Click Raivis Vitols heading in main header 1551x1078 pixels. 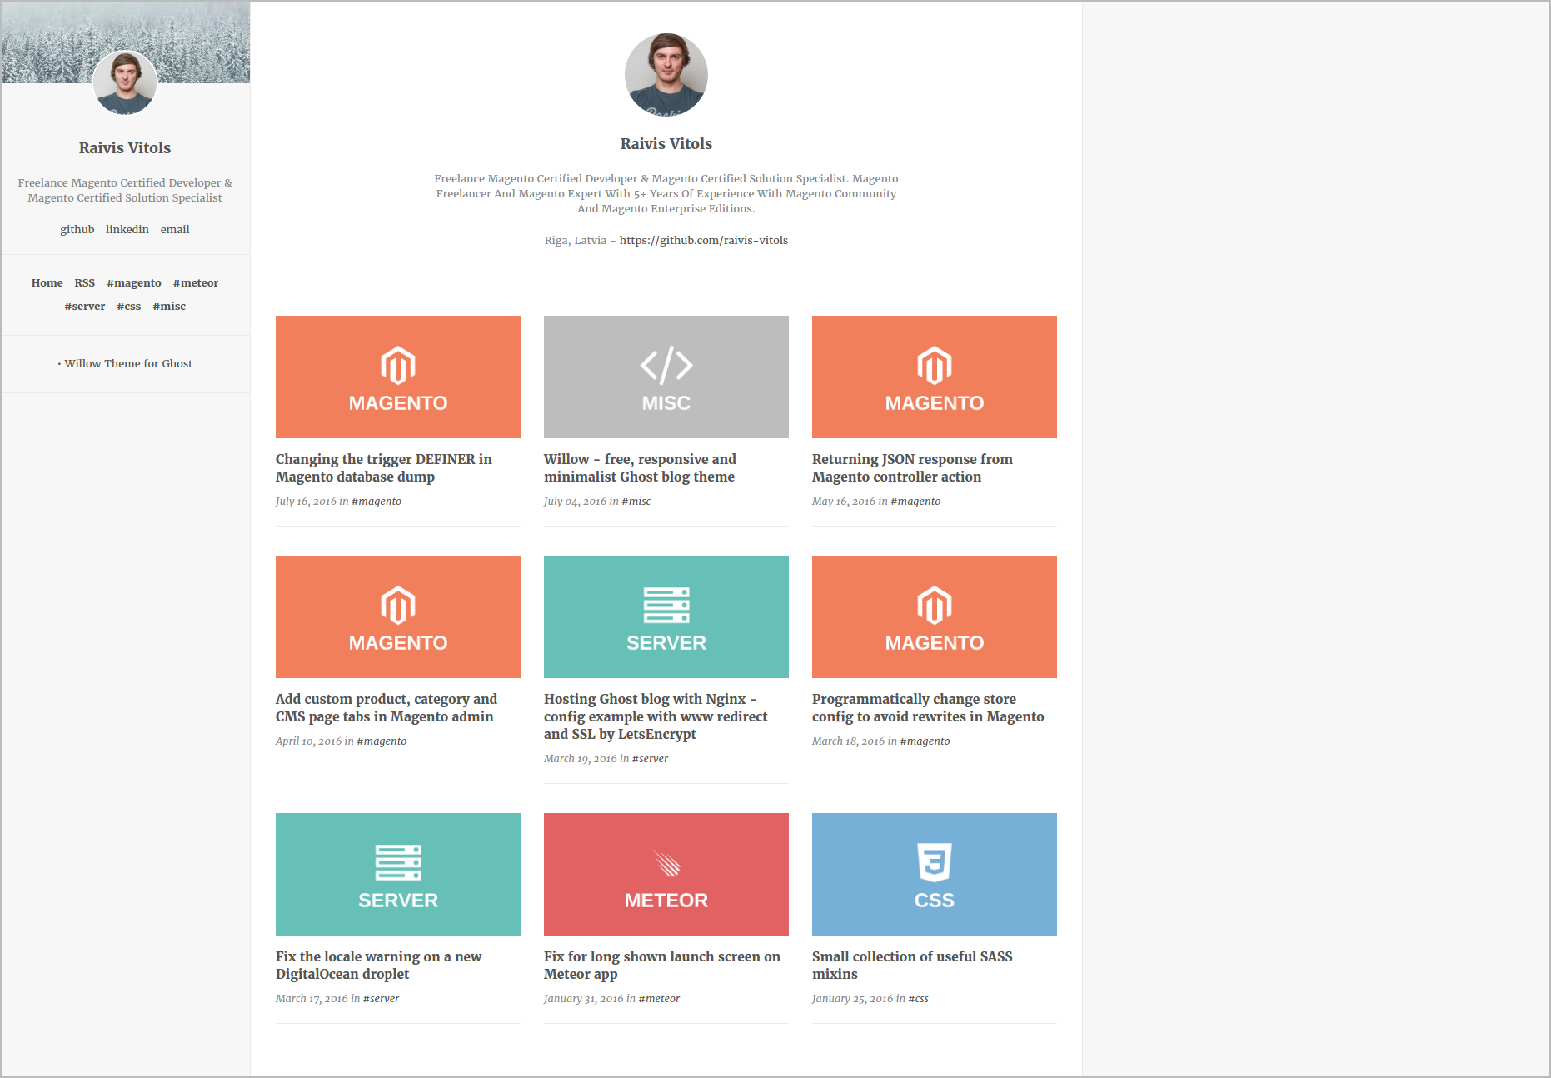click(x=666, y=143)
